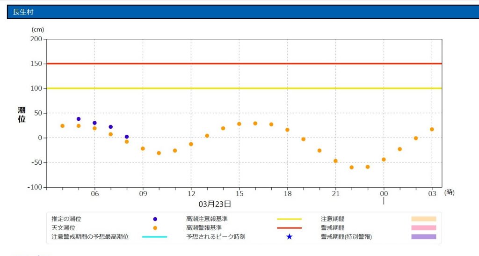
Task: Click the orange tide point at 00 hour
Action: [x=384, y=160]
